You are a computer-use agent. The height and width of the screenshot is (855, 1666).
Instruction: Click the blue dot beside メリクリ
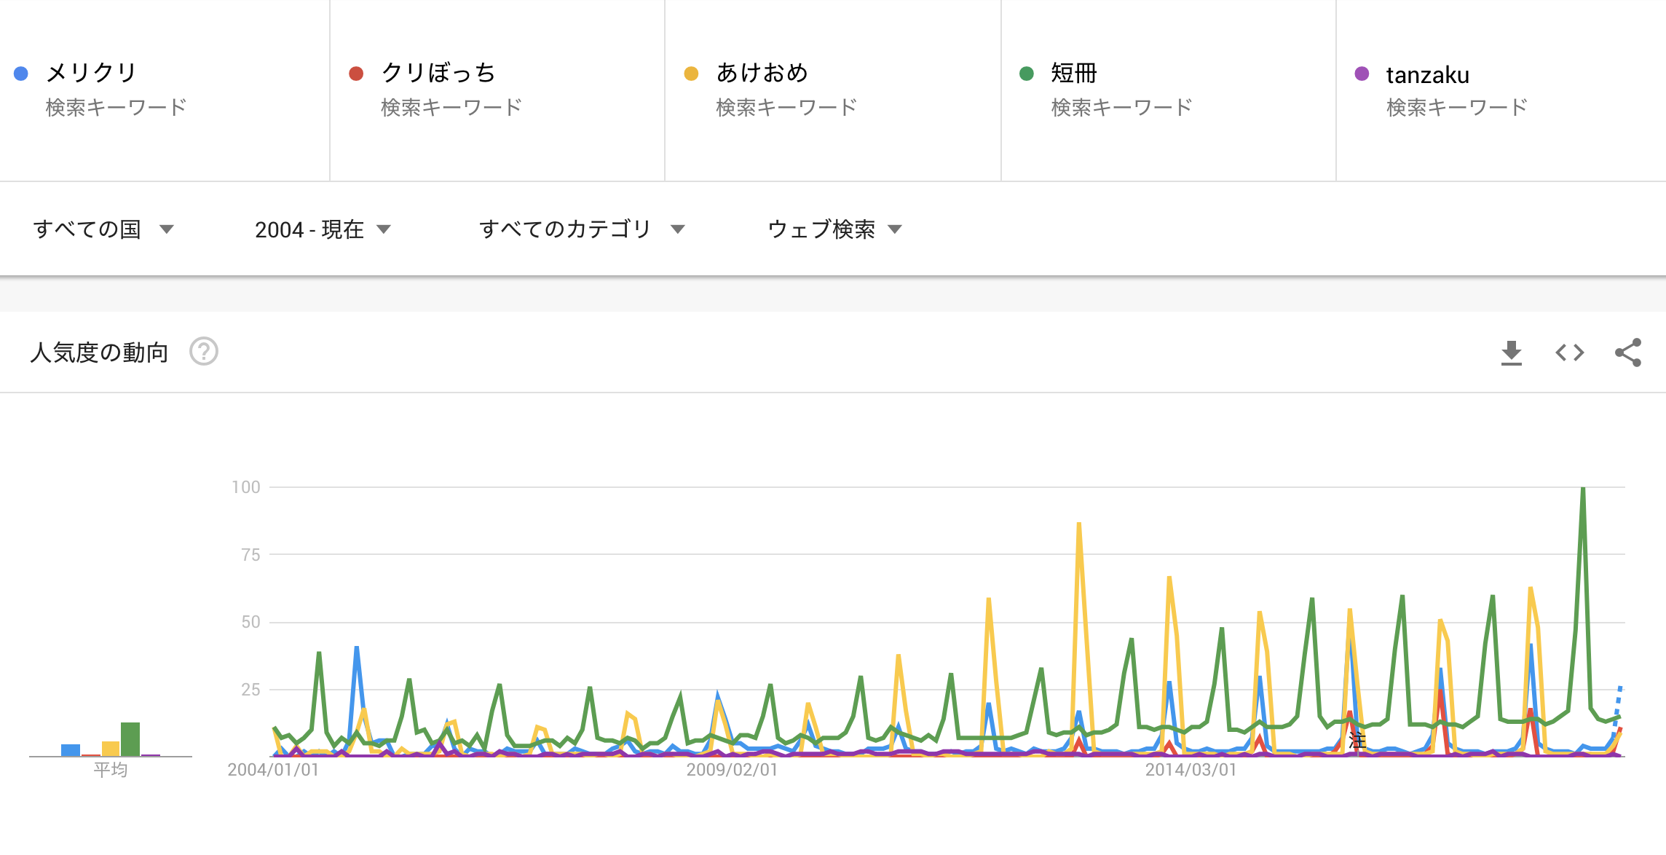pyautogui.click(x=21, y=74)
